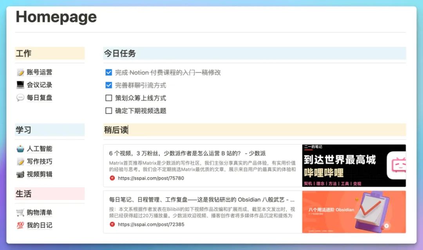Screen dimensions: 423x250
Task: Uncheck the 完成 Notion 付费课程 task checkbox
Action: click(x=109, y=72)
